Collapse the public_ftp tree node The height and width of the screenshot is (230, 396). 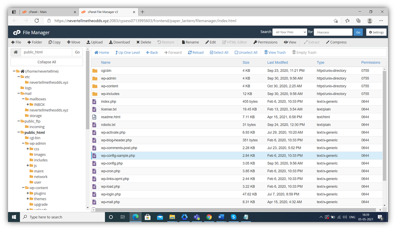(x=18, y=121)
